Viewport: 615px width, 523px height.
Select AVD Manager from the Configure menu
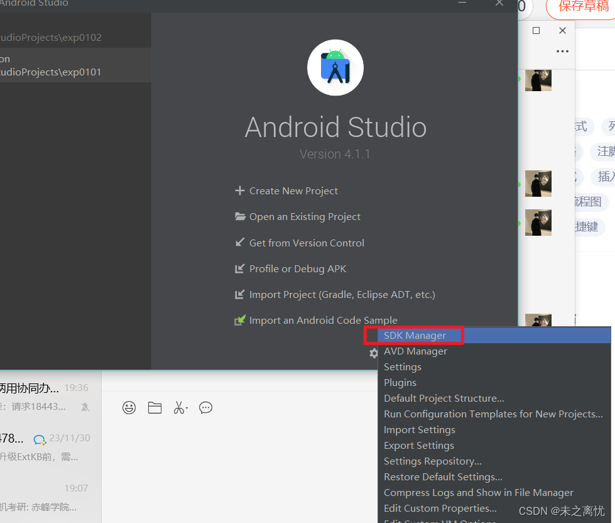pos(494,351)
